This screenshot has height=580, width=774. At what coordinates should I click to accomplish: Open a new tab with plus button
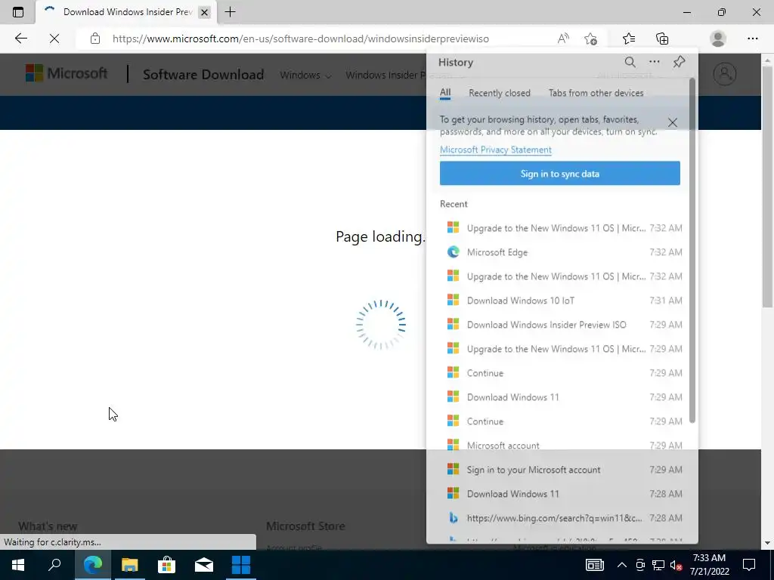230,12
